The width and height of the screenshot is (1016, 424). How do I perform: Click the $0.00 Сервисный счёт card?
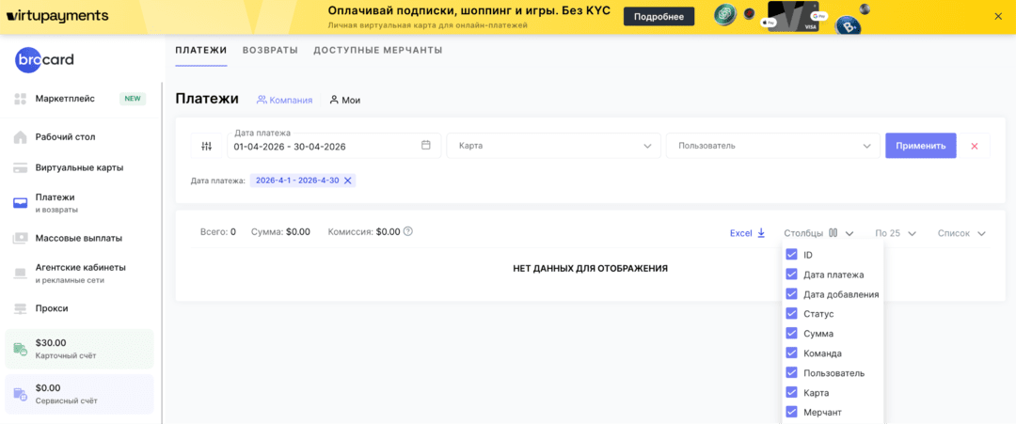pos(80,394)
